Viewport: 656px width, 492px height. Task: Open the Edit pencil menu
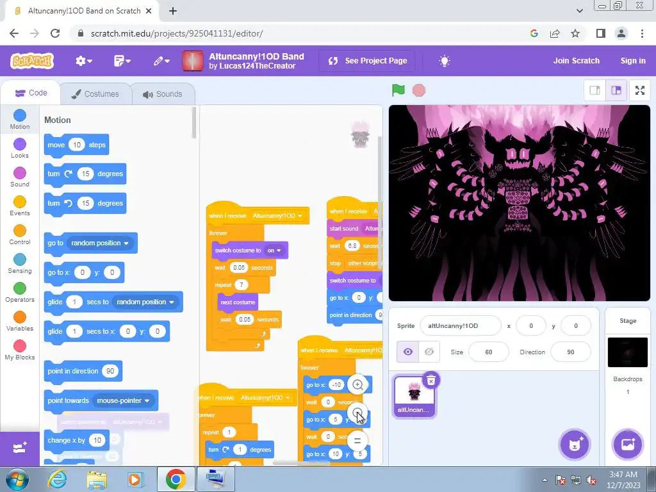(161, 61)
